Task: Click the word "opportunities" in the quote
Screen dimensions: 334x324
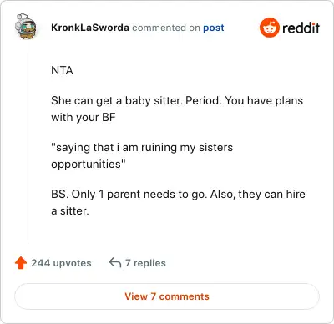Action: (87, 165)
